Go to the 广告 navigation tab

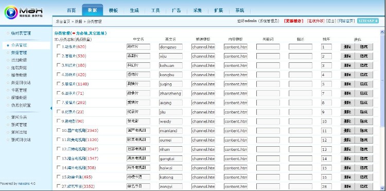176,10
